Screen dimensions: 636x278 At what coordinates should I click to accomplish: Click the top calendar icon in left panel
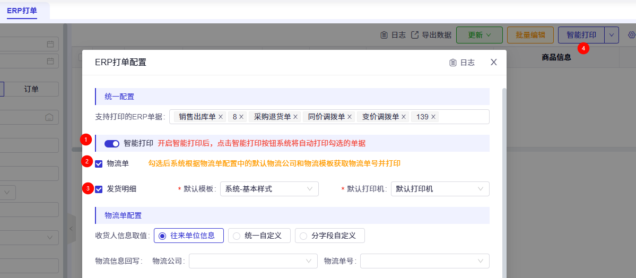click(x=50, y=44)
